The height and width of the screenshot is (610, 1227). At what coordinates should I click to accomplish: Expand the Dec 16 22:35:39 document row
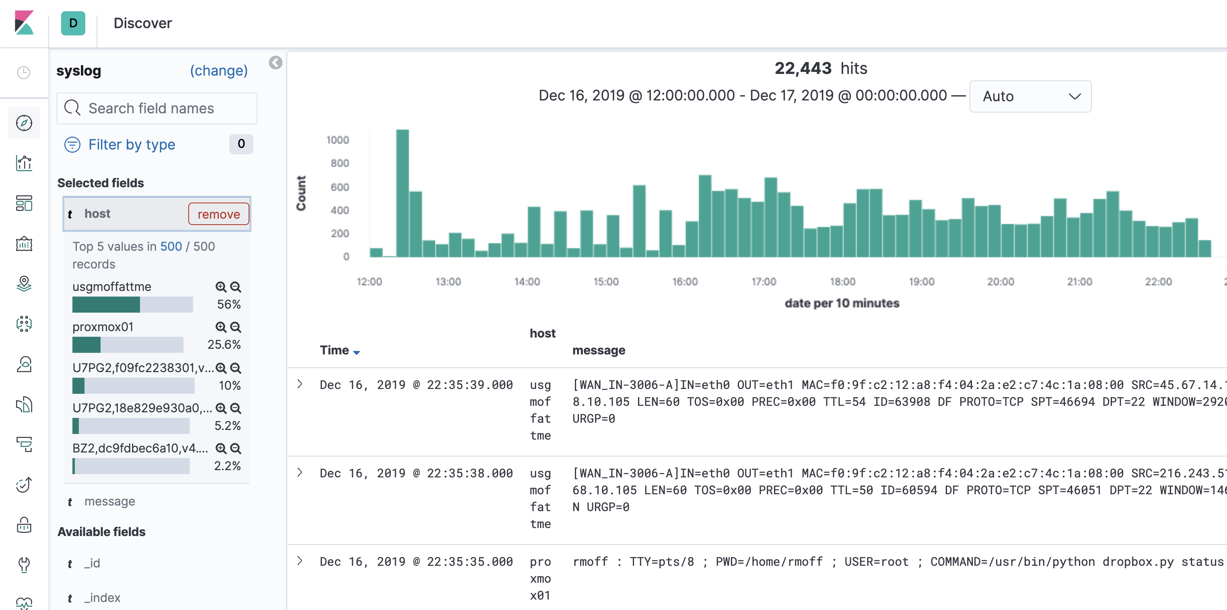pos(300,384)
